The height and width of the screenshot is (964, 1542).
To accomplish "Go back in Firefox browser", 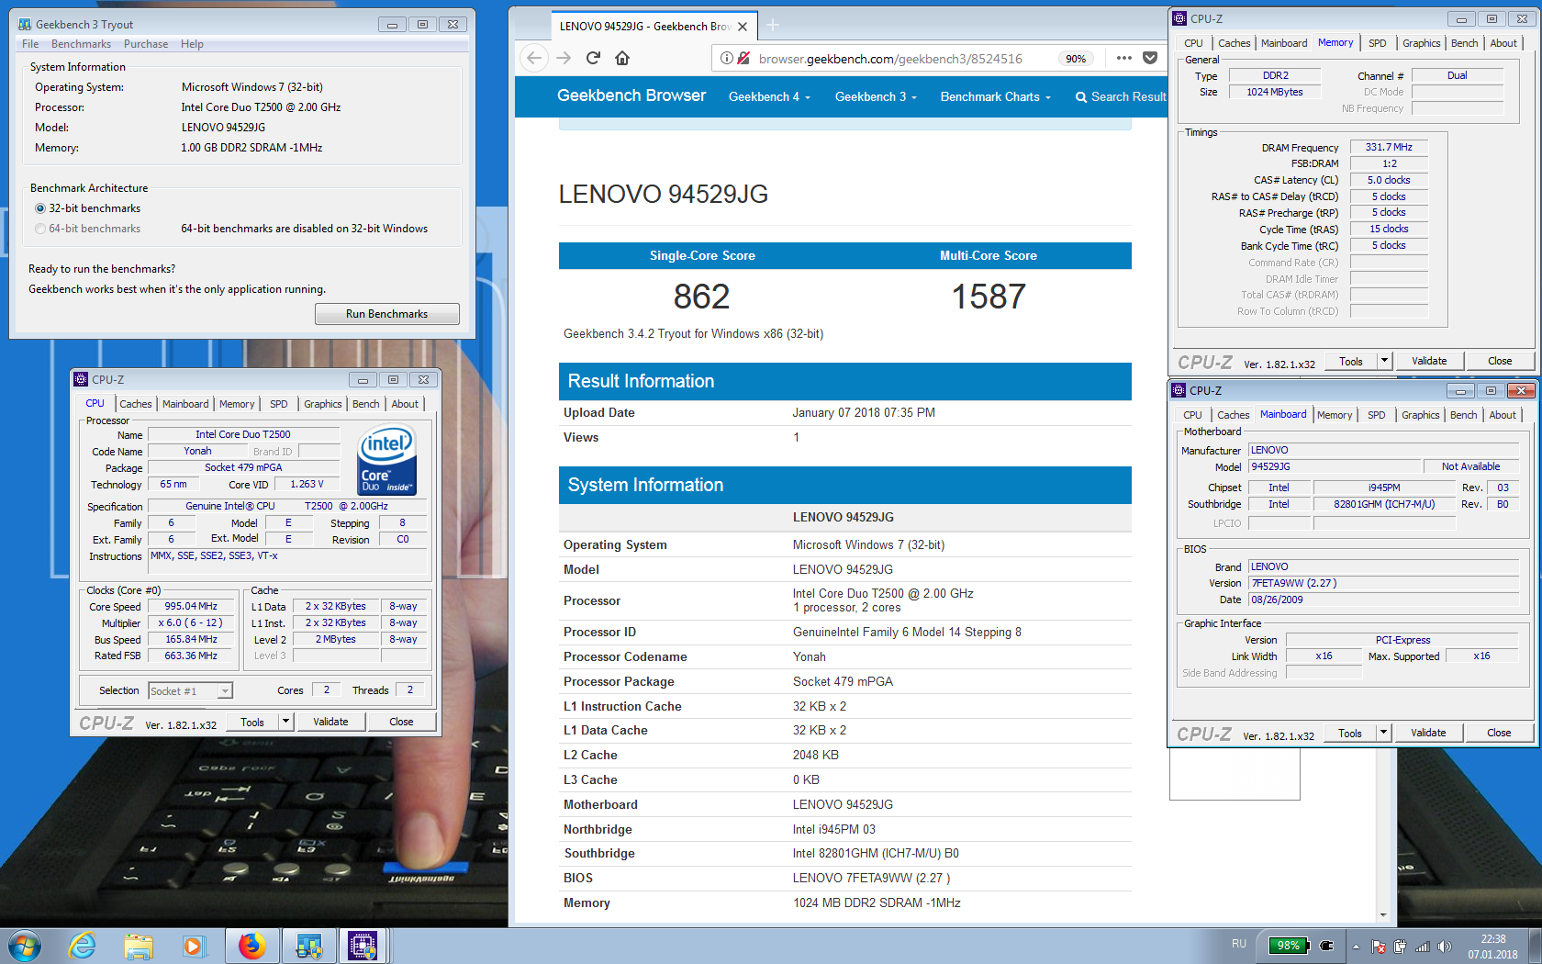I will pyautogui.click(x=534, y=58).
